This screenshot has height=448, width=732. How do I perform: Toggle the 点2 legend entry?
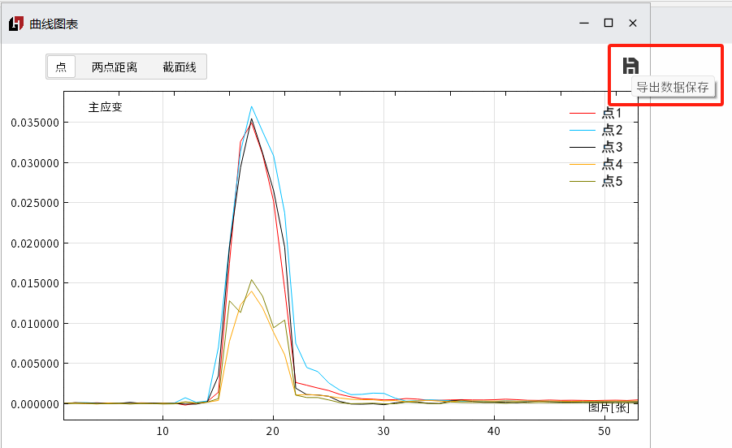tap(611, 131)
